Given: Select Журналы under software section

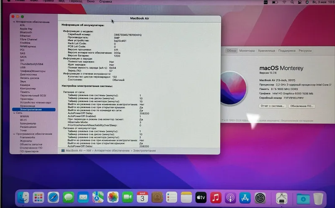Looking at the screenshot, I should click(26, 141).
